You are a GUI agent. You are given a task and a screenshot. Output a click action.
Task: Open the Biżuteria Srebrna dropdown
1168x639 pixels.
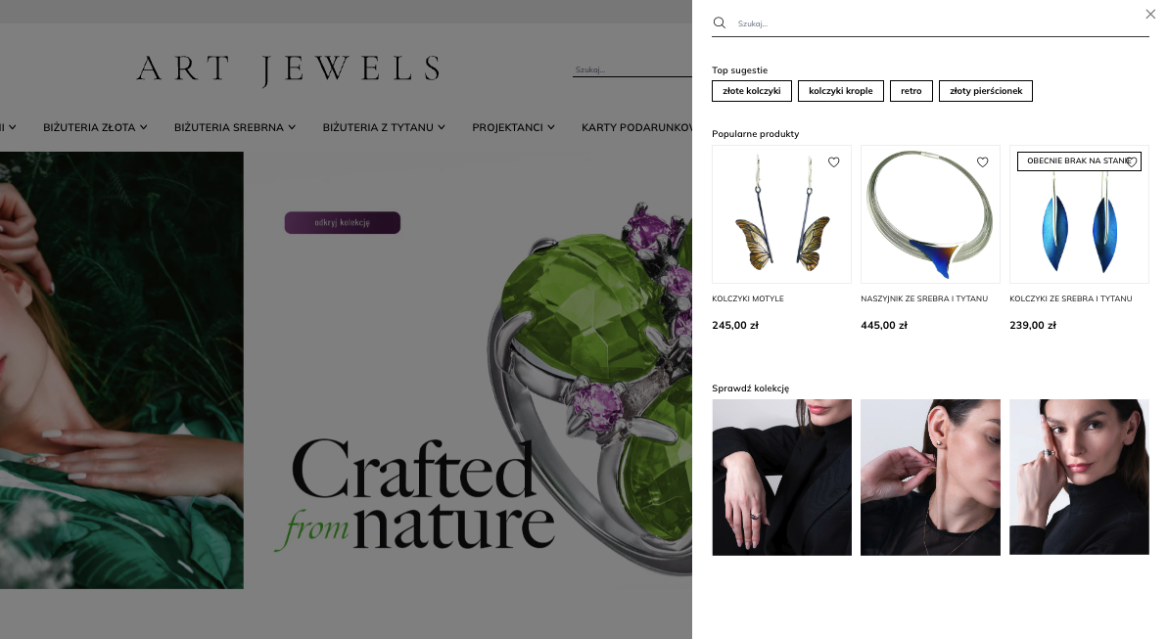click(235, 127)
